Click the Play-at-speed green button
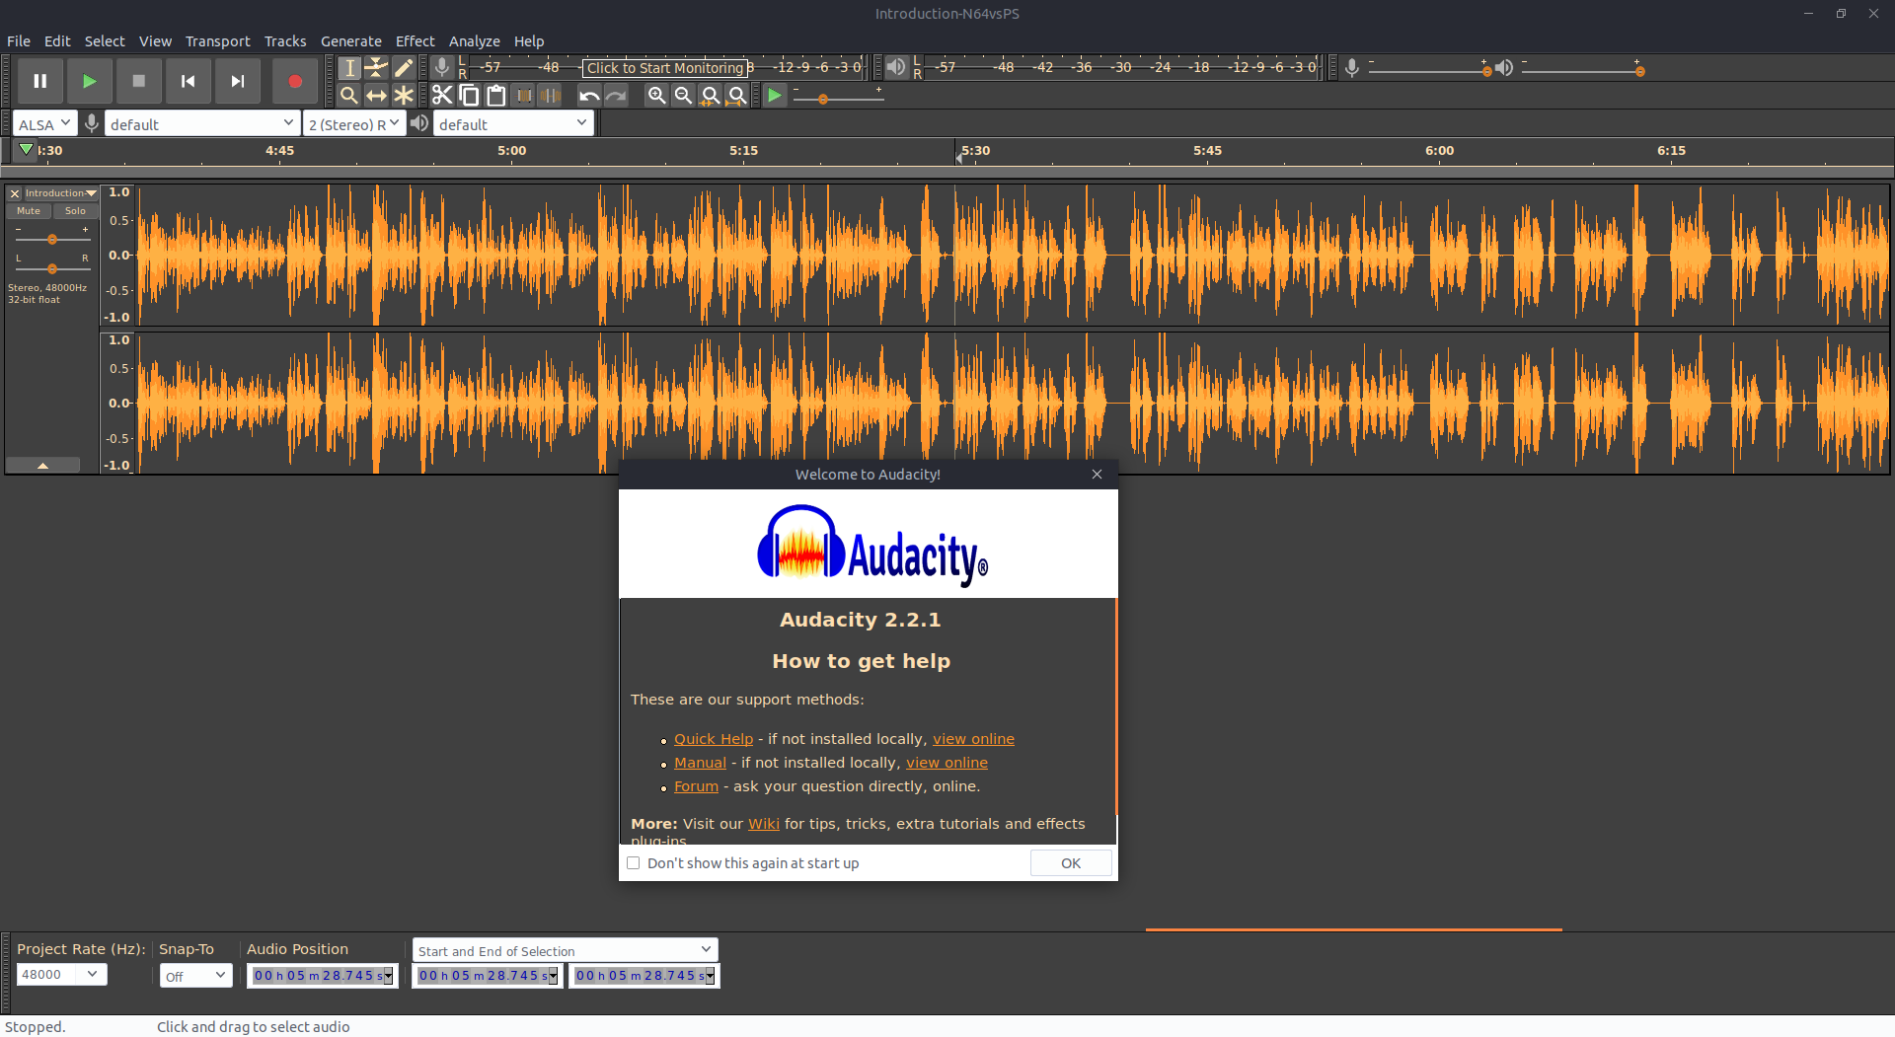This screenshot has height=1037, width=1895. pyautogui.click(x=775, y=96)
